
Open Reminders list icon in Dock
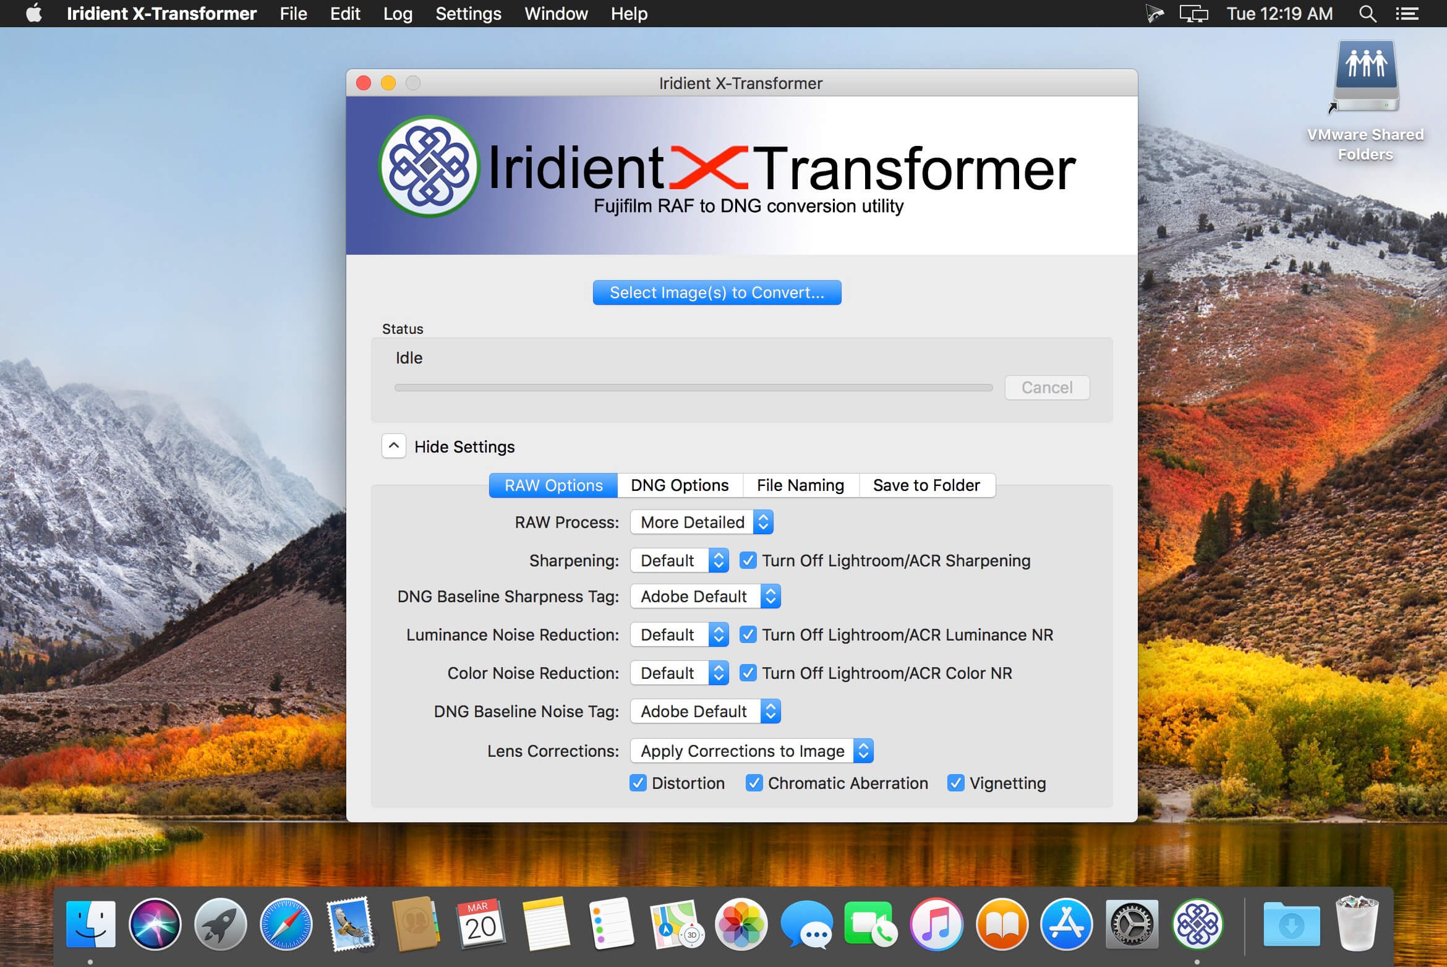pos(611,924)
